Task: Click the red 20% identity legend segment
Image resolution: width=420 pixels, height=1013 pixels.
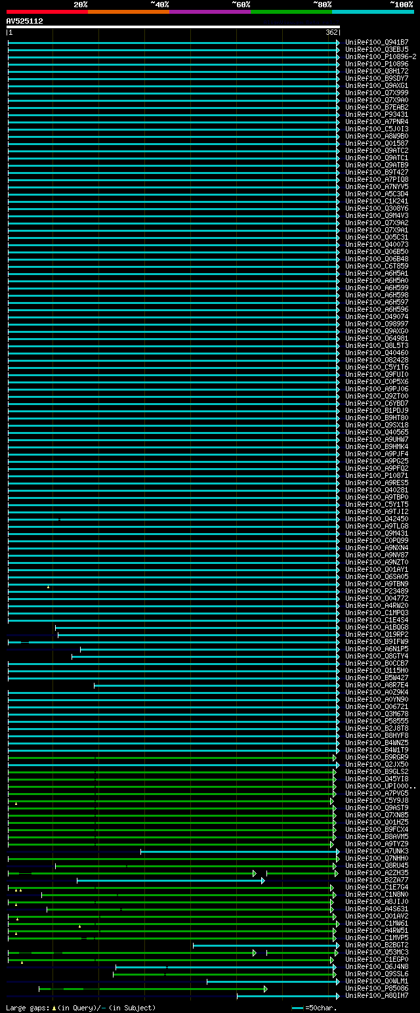Action: 47,12
